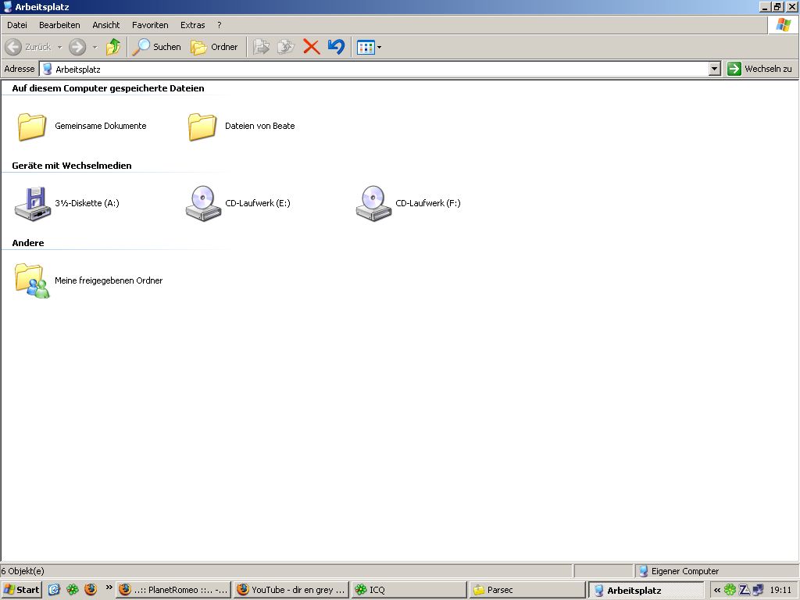Viewport: 800px width, 600px height.
Task: Switch to the ICQ taskbar window
Action: point(407,590)
